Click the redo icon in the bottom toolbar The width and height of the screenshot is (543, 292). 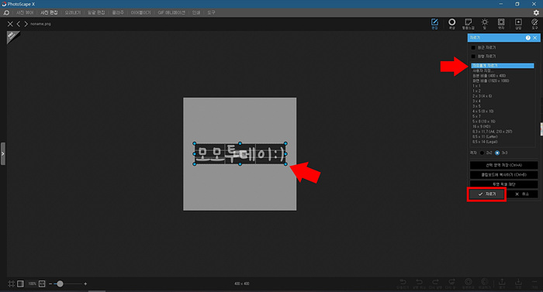pos(436,283)
